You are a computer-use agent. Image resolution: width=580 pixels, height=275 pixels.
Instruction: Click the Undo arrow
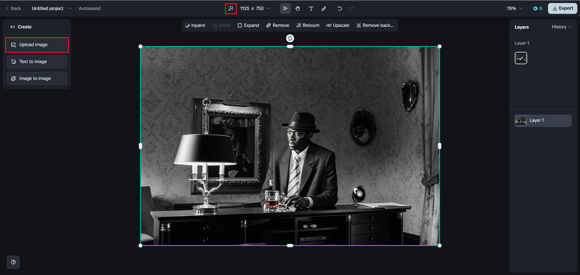339,9
